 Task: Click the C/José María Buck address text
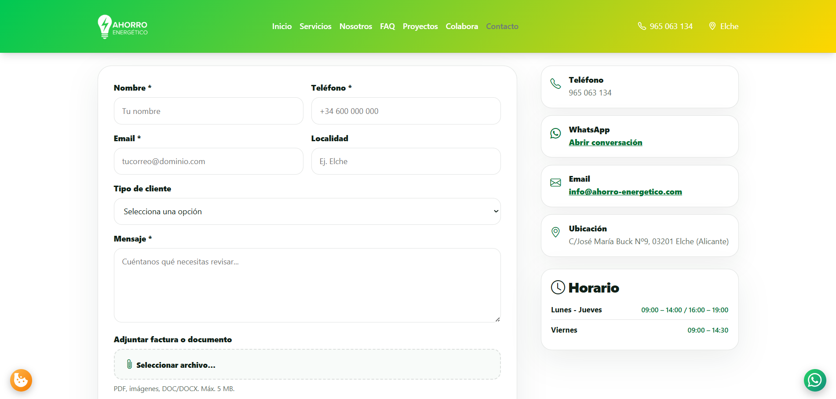point(648,242)
